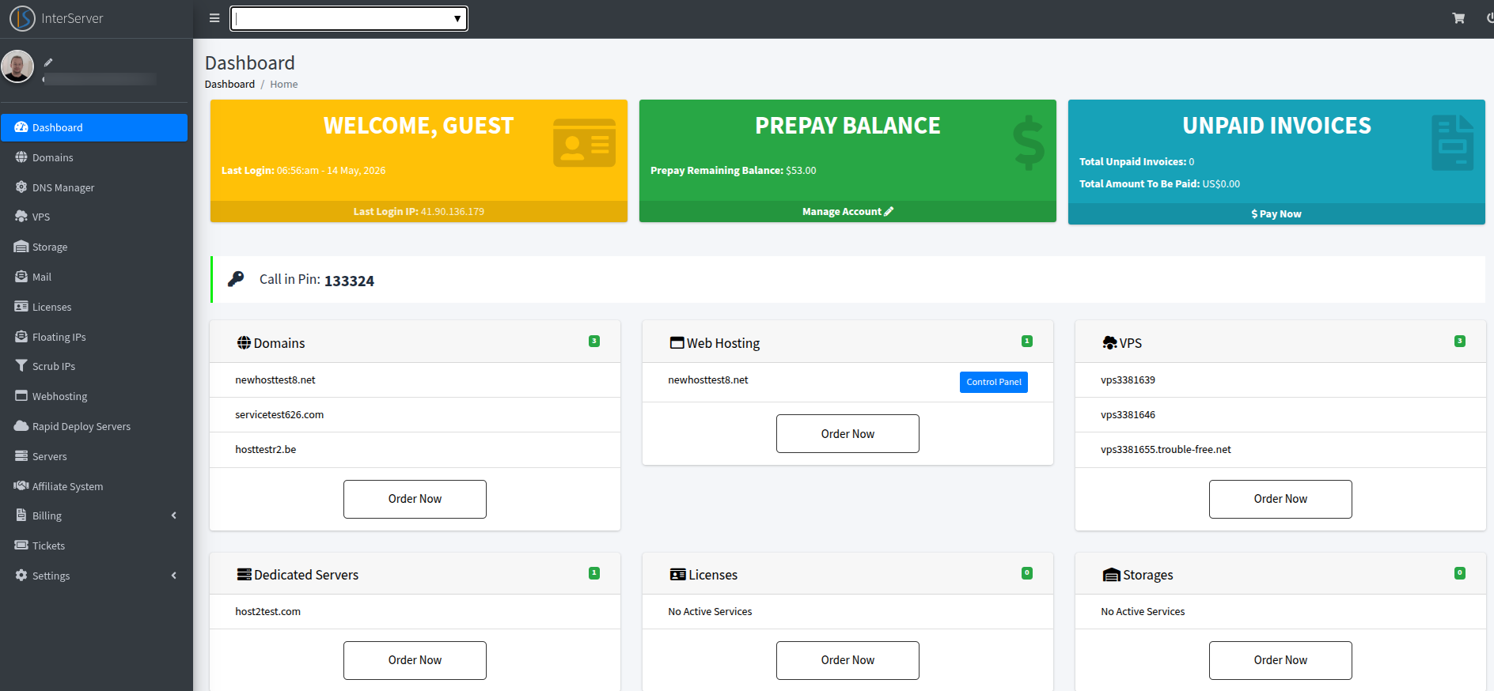Click the Storage icon in sidebar
This screenshot has width=1494, height=691.
[21, 247]
